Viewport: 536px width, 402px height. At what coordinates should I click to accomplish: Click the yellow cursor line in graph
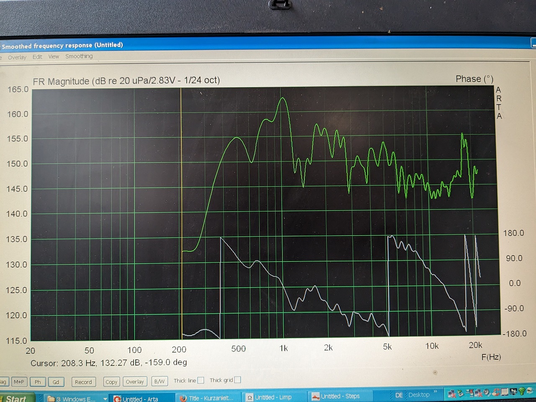tap(181, 214)
